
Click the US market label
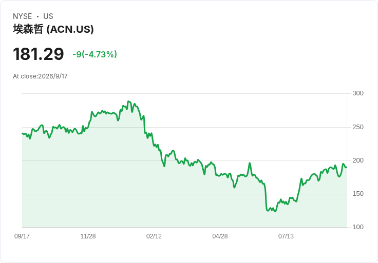[x=48, y=16]
